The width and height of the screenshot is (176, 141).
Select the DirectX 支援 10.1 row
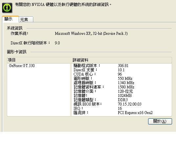pos(122,70)
